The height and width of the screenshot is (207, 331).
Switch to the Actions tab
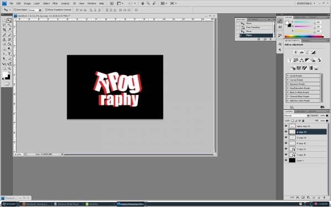pyautogui.click(x=253, y=19)
